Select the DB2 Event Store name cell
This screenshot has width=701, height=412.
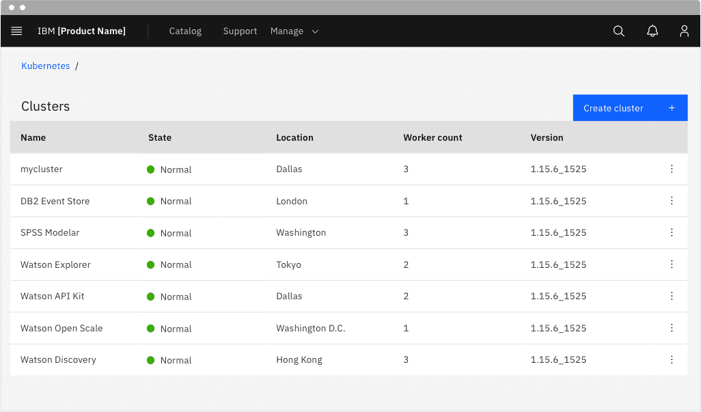[x=55, y=201]
